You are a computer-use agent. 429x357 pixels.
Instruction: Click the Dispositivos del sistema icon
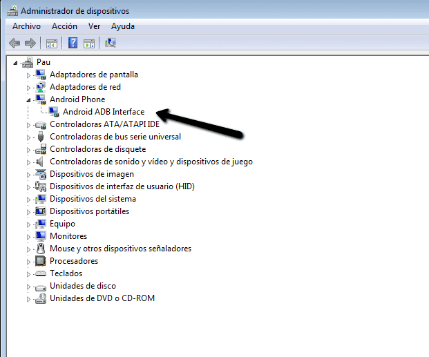click(x=41, y=199)
